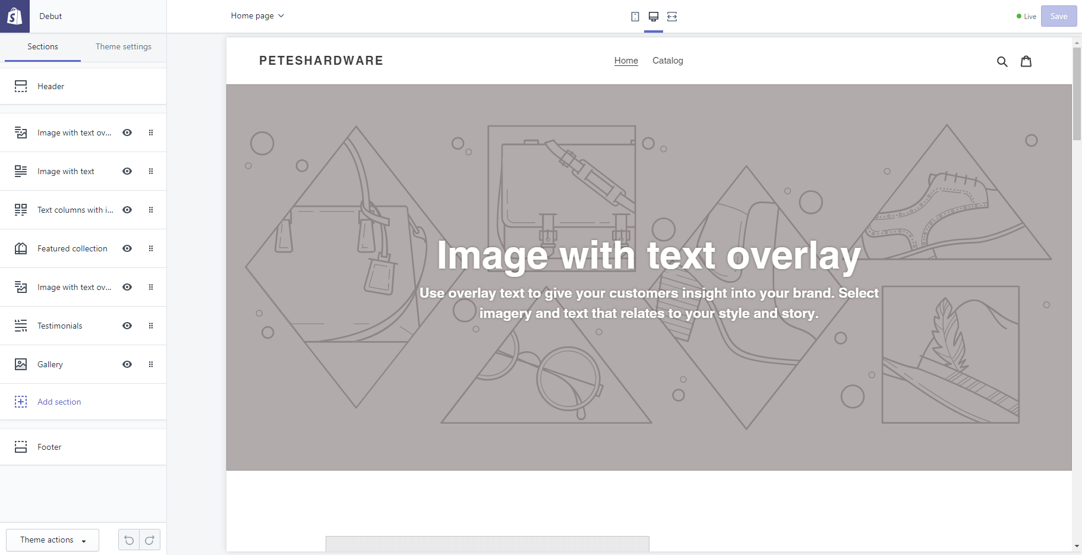Image resolution: width=1082 pixels, height=555 pixels.
Task: Select the Featured collection section icon
Action: [x=21, y=248]
